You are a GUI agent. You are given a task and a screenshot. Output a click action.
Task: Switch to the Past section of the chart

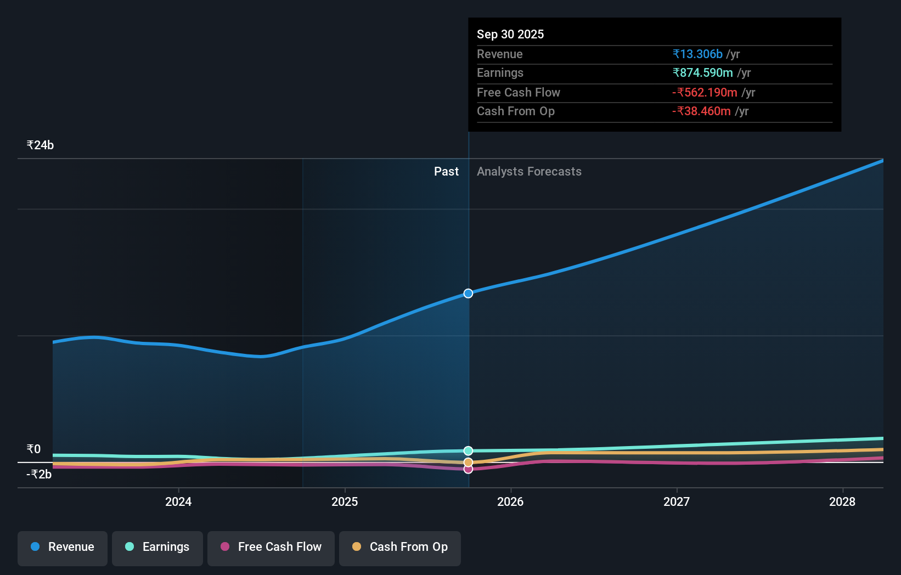tap(446, 171)
